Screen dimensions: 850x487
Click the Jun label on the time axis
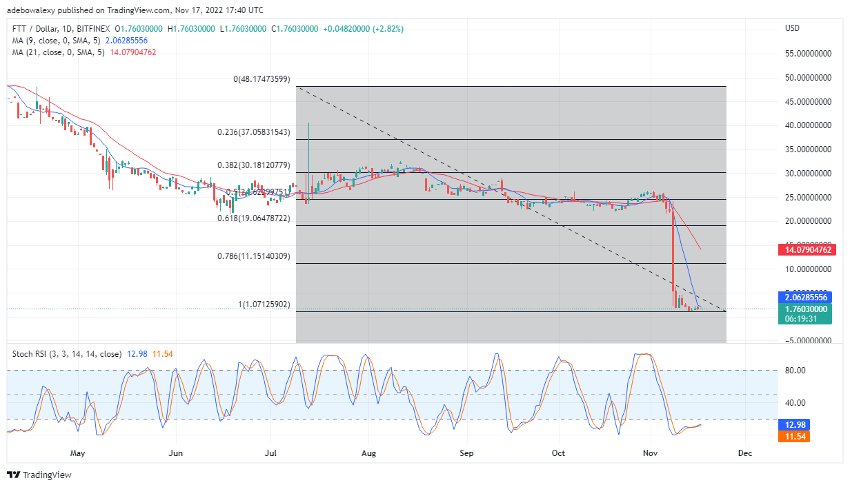[x=176, y=453]
